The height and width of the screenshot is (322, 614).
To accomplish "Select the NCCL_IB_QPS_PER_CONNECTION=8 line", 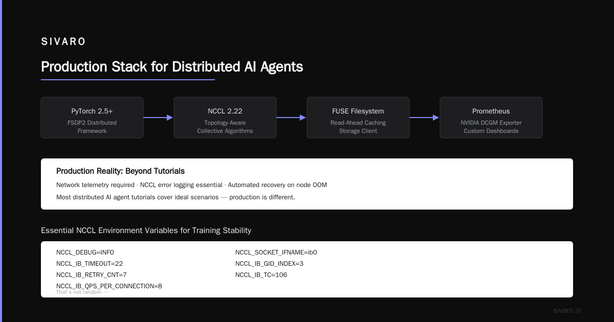I will tap(109, 286).
